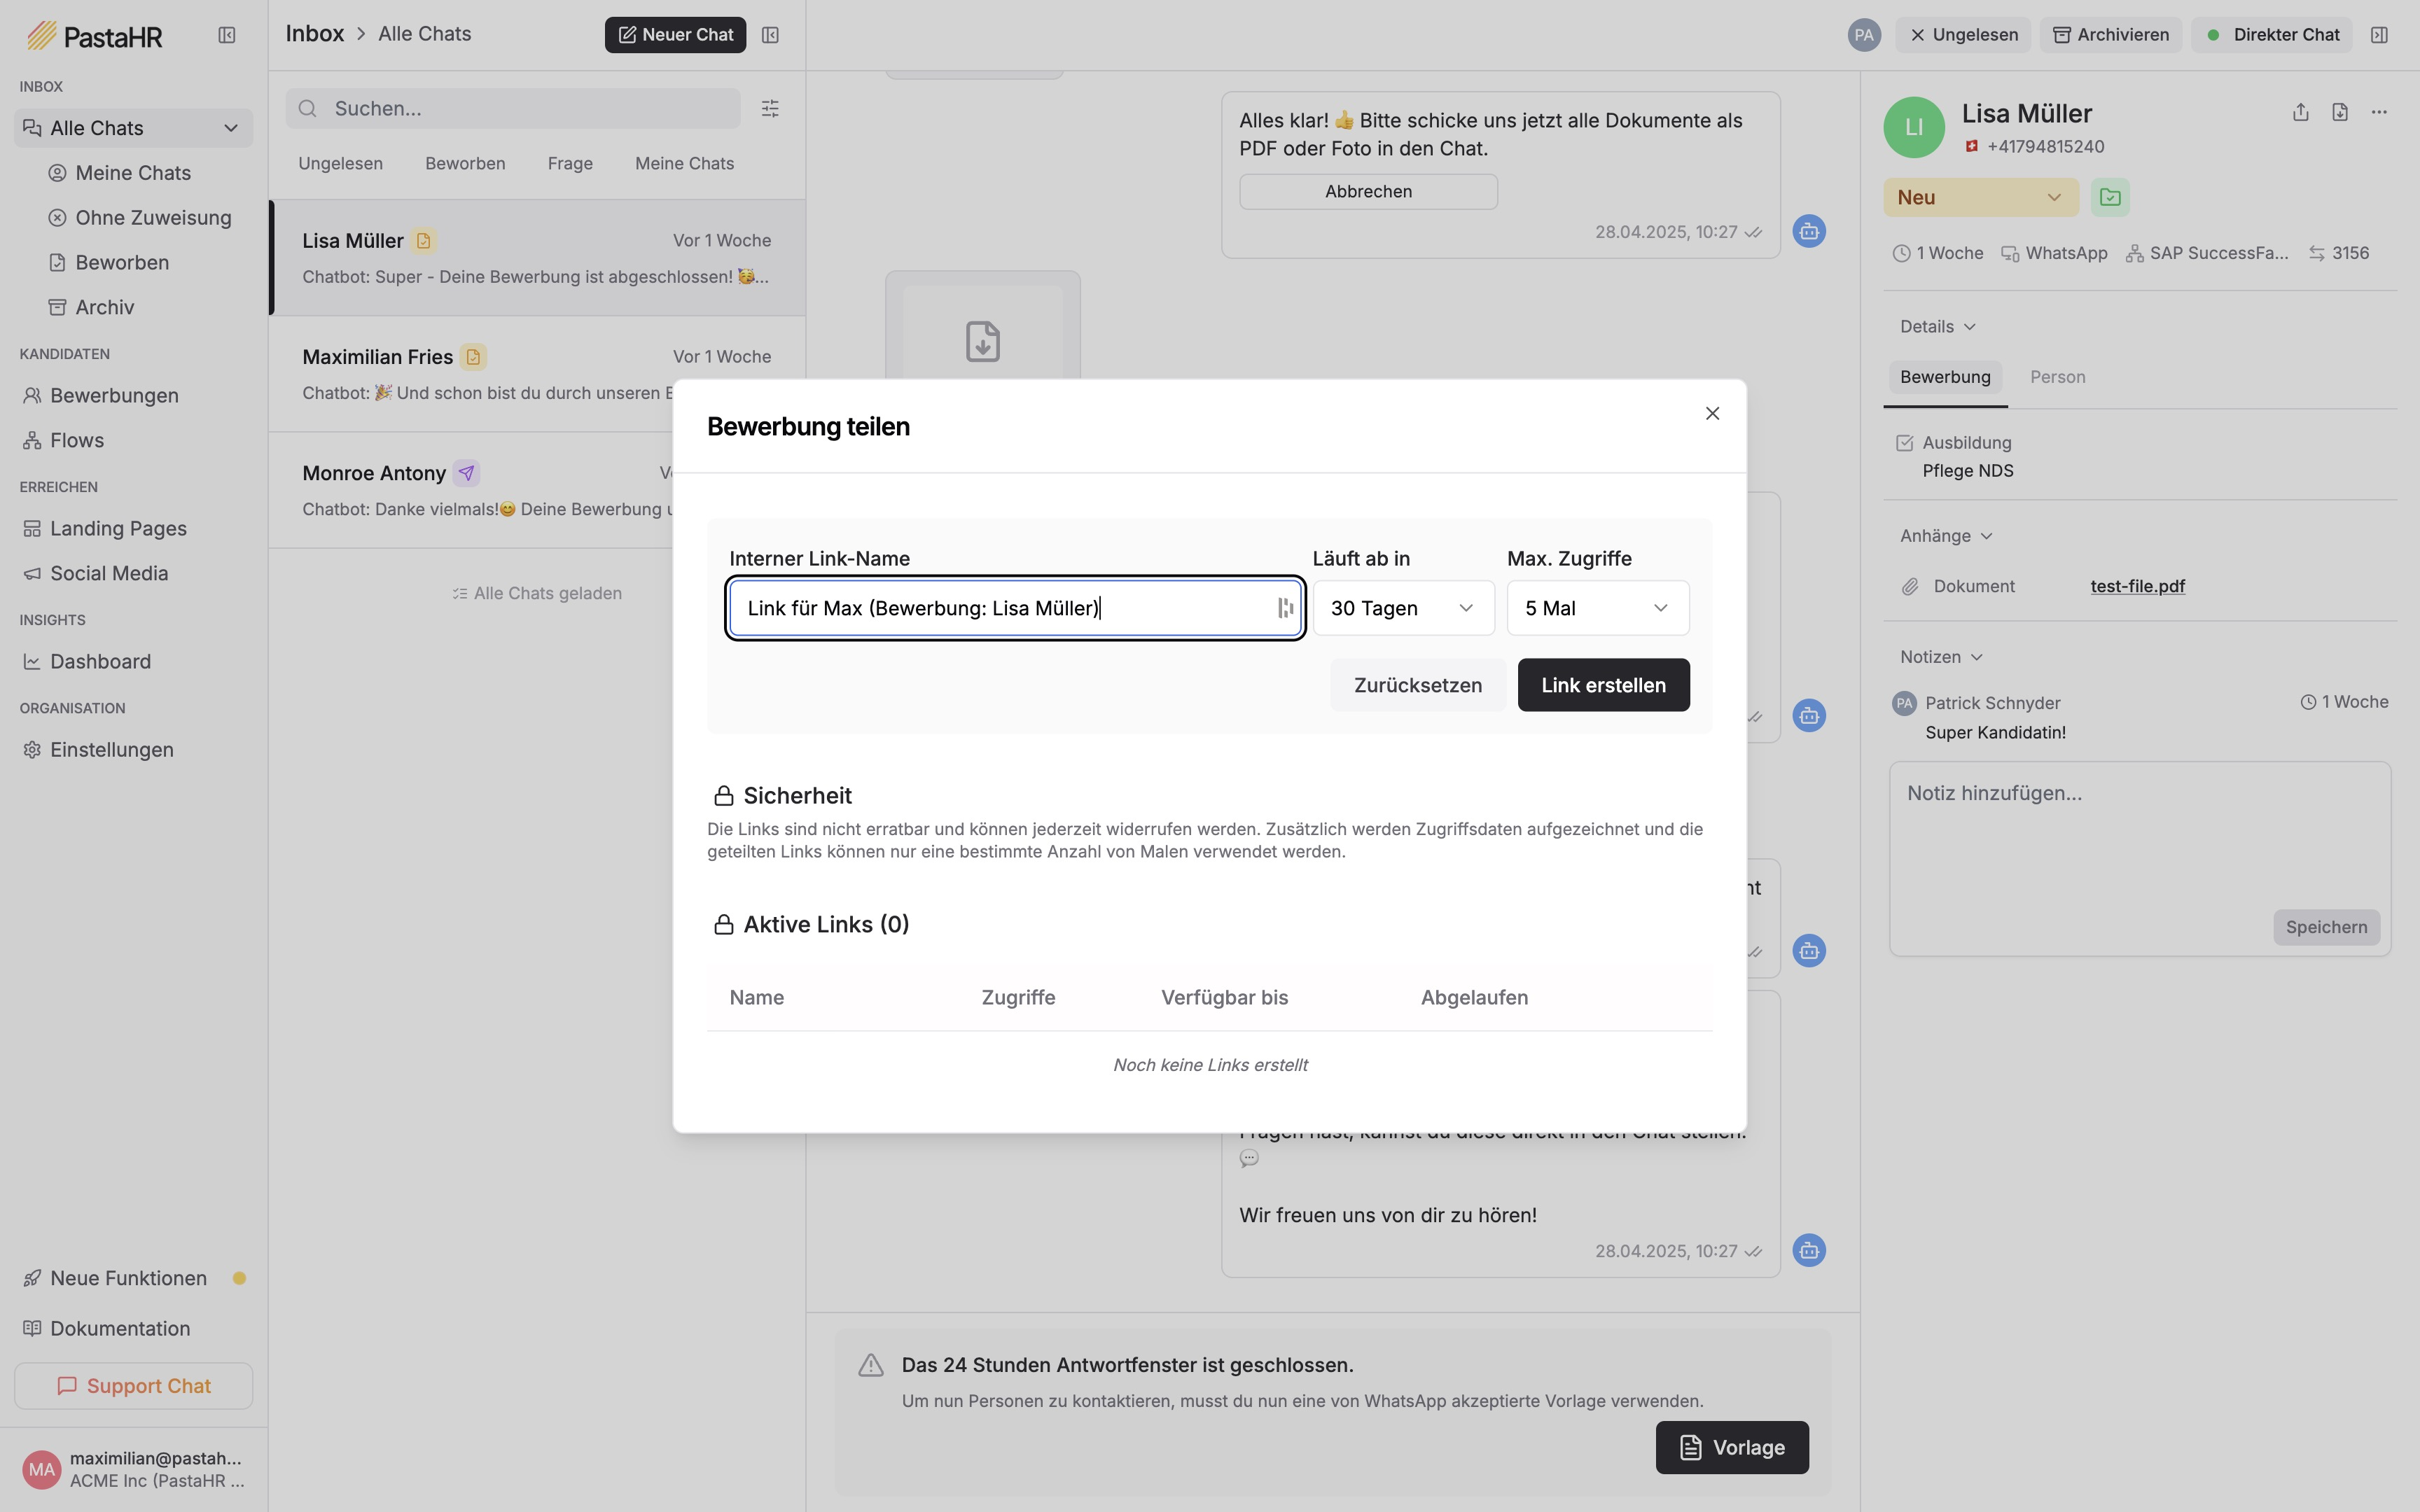Open the test-file.pdf attachment link
Screen dimensions: 2420x1512
[x=2137, y=586]
